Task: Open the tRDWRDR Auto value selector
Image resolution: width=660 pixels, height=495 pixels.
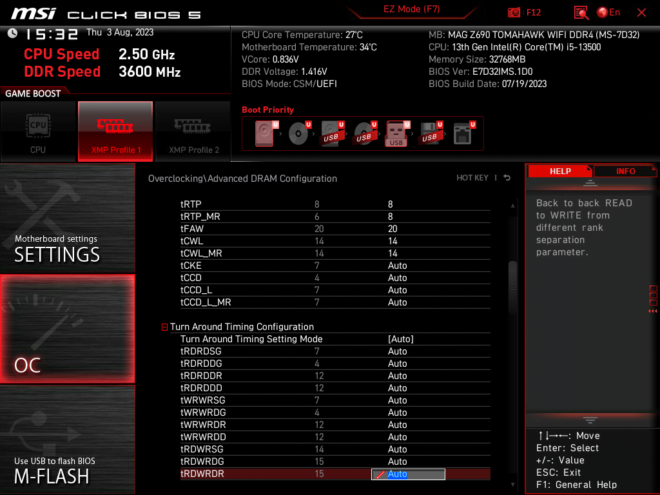Action: coord(407,474)
